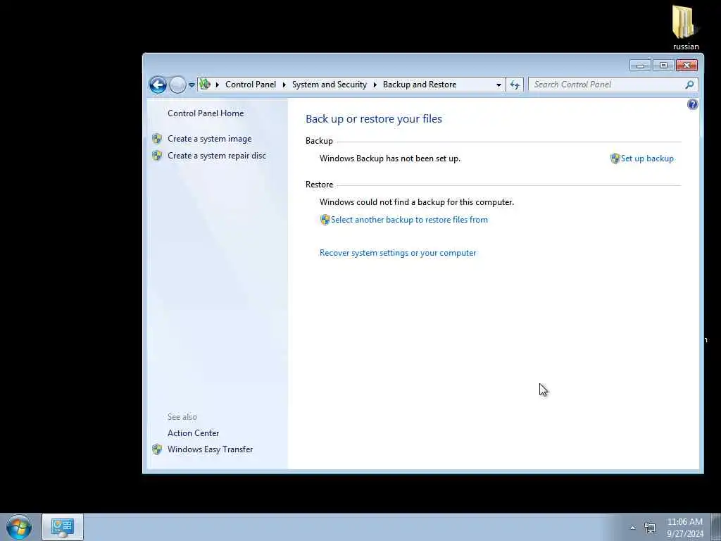
Task: Show hidden tray icons arrow
Action: [x=633, y=528]
